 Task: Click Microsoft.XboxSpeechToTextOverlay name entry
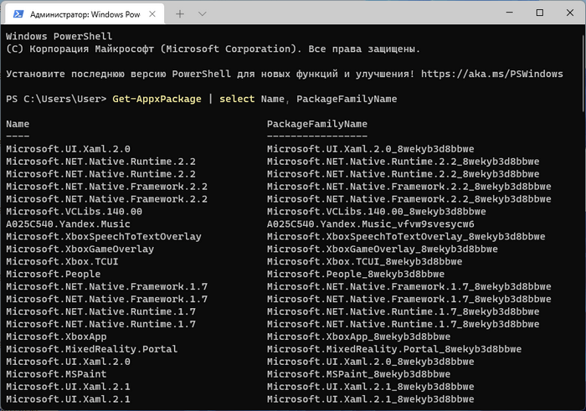(104, 237)
